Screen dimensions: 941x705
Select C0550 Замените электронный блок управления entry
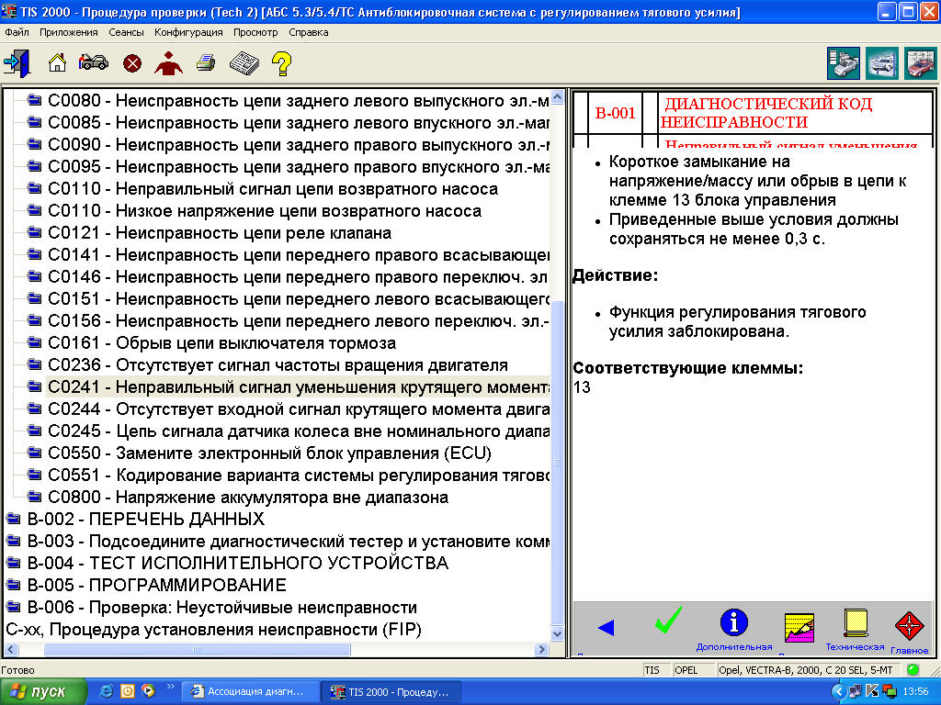[x=269, y=453]
